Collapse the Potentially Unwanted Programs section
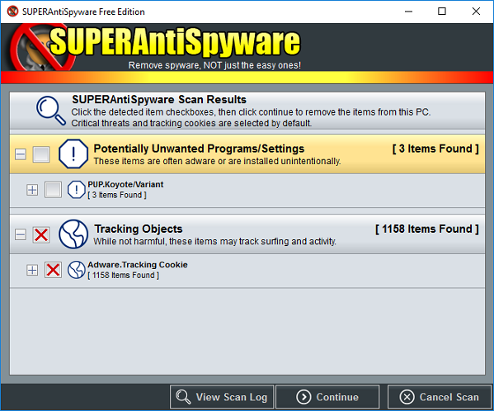The image size is (494, 411). click(x=21, y=154)
